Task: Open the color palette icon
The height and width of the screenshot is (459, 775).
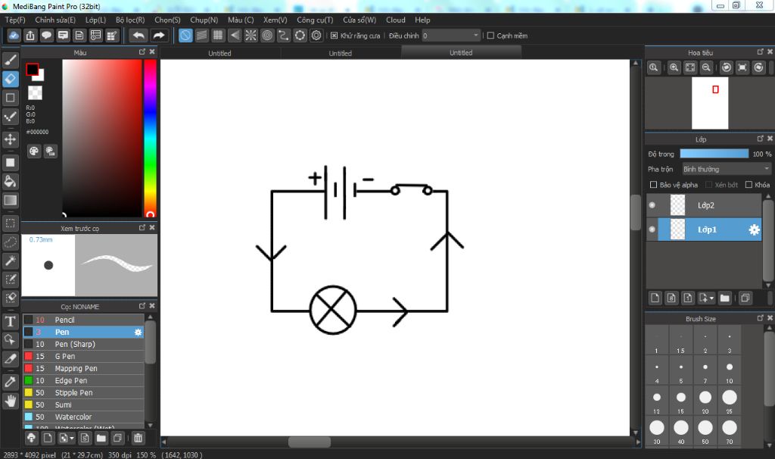Action: [x=33, y=151]
